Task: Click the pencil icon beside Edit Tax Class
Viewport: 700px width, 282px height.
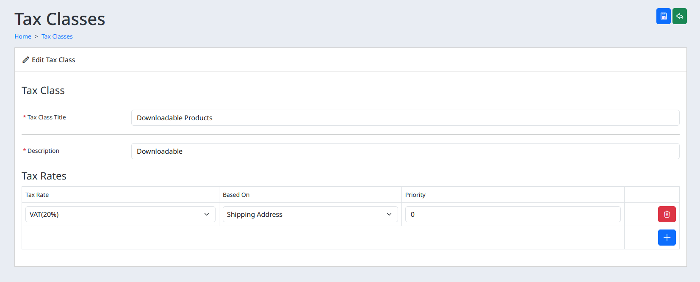Action: tap(26, 60)
